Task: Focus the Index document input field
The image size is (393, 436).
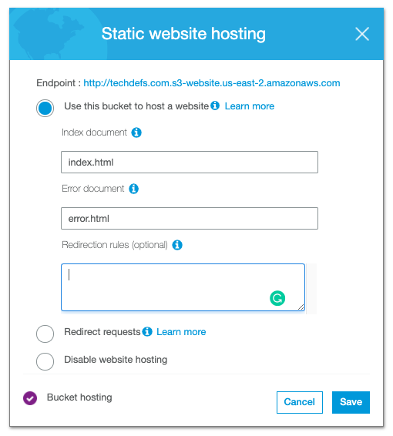Action: (190, 162)
